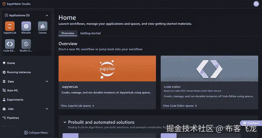Click the Code Editor banner thumbnail
This screenshot has width=262, height=138.
[x=209, y=69]
